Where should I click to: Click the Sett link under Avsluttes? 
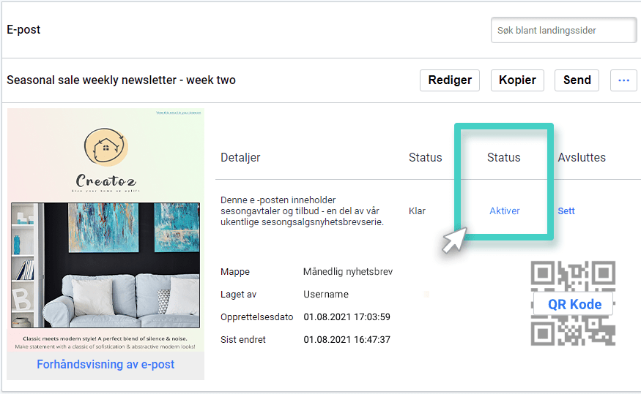[x=566, y=211]
